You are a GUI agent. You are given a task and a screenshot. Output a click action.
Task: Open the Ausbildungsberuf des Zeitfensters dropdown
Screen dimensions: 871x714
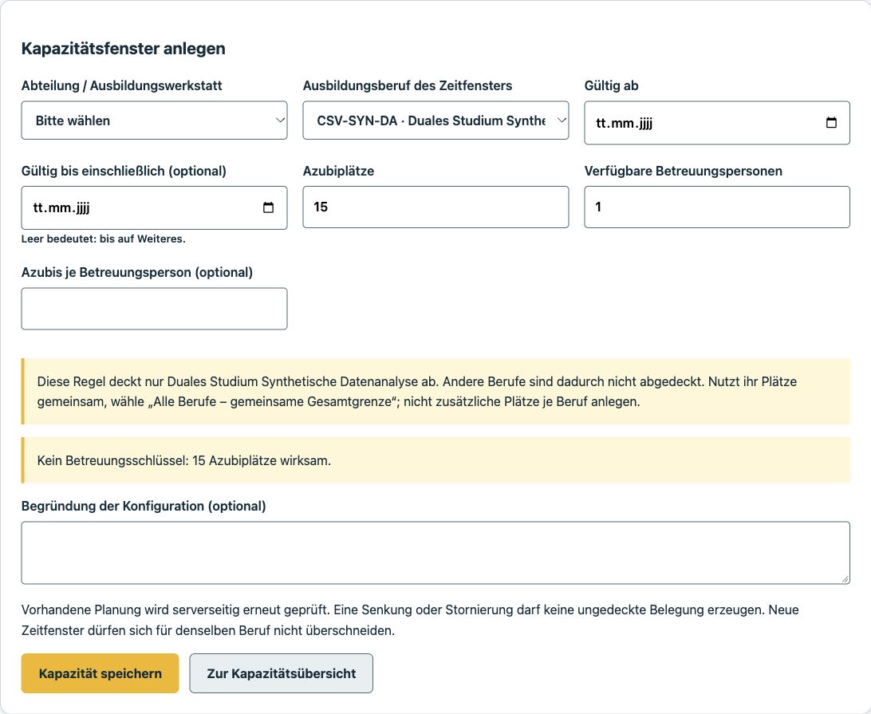(x=436, y=120)
